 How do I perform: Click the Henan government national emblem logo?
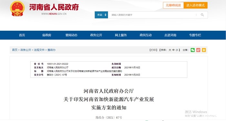pos(17,8)
